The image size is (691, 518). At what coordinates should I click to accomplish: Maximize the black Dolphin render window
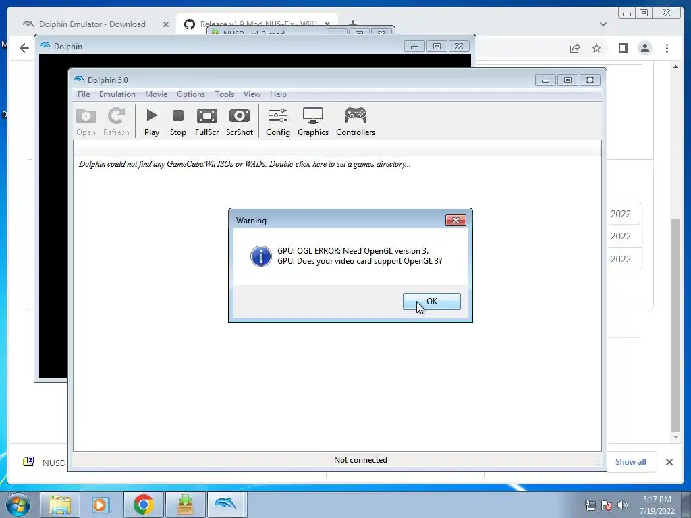437,47
